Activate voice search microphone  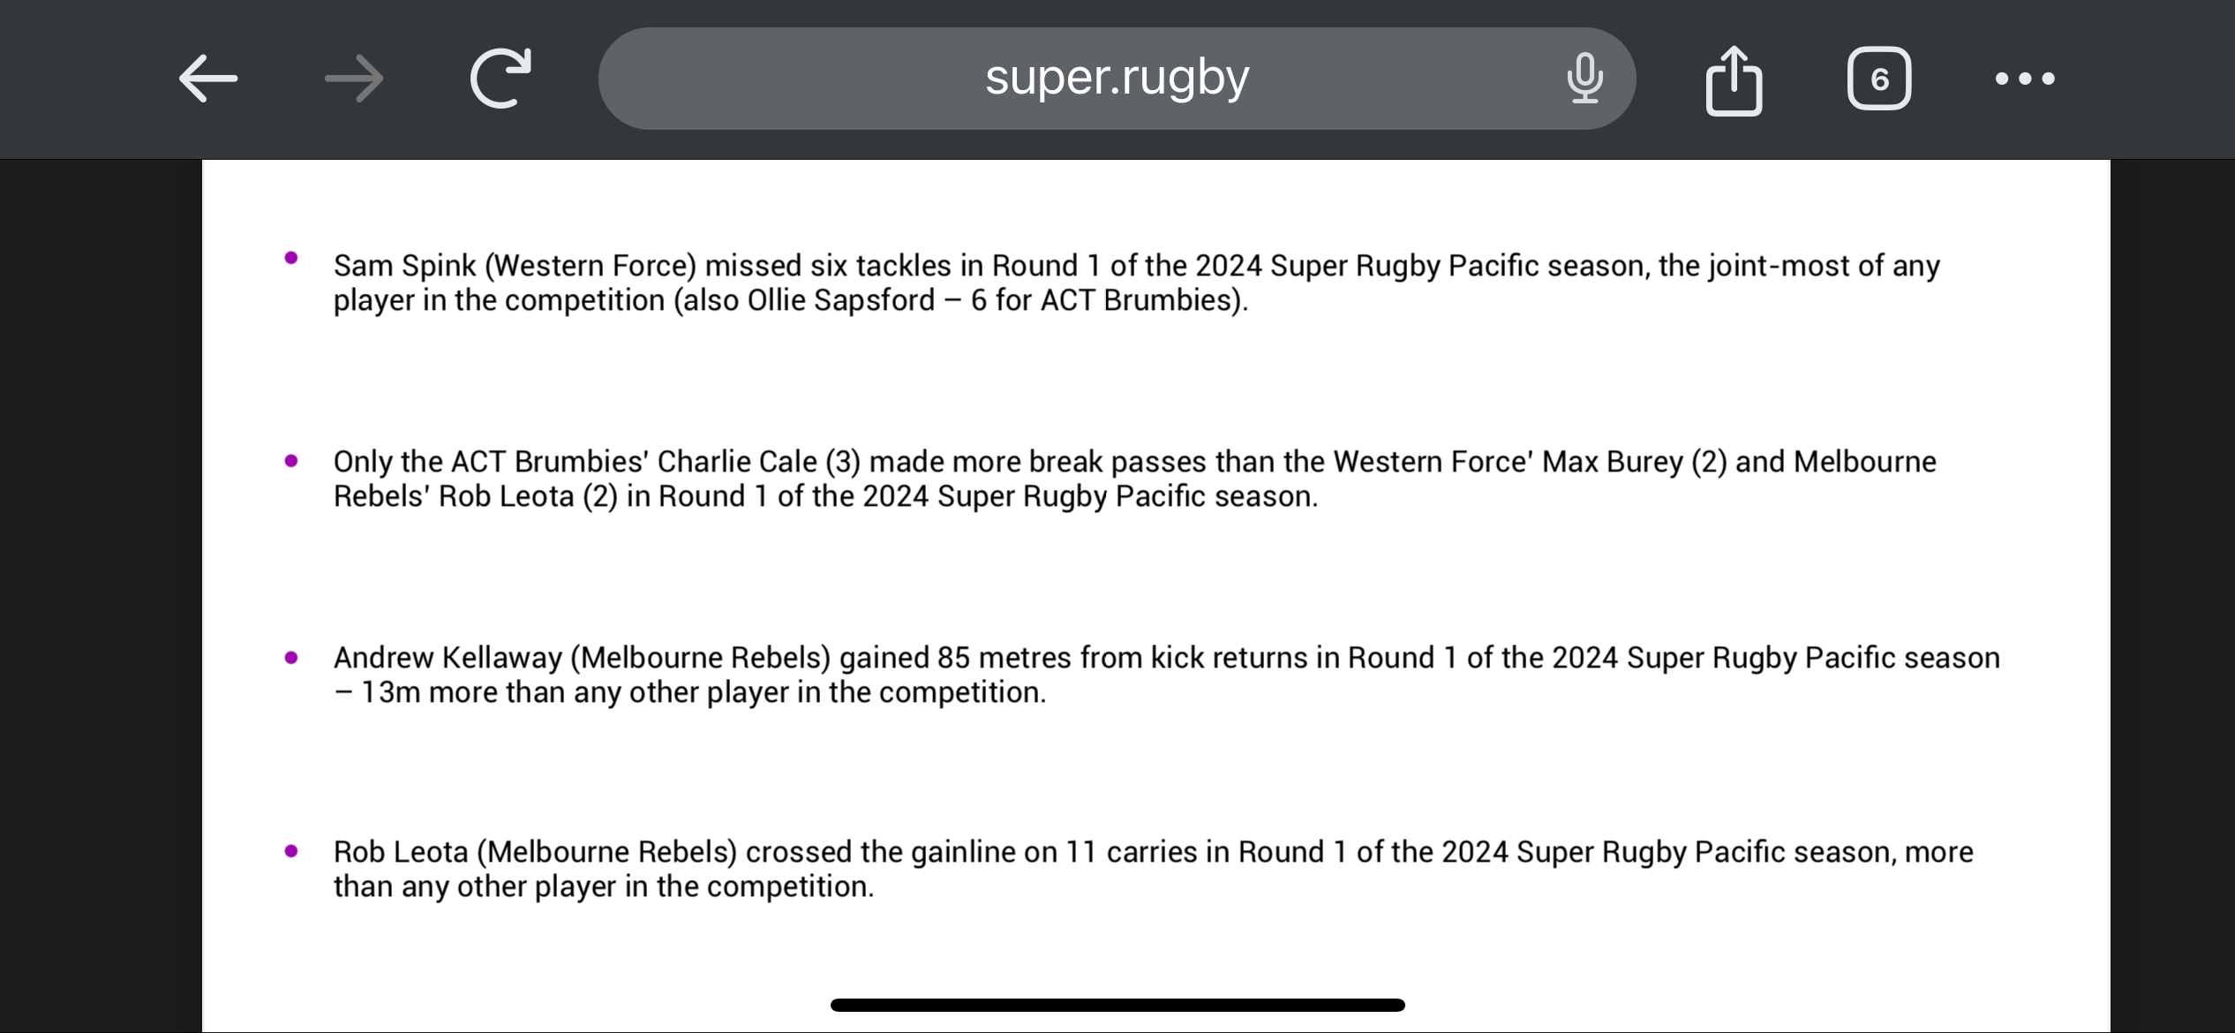[1584, 79]
